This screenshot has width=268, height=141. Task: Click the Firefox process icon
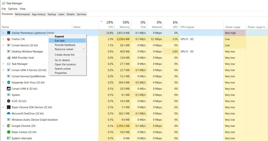pos(9,39)
